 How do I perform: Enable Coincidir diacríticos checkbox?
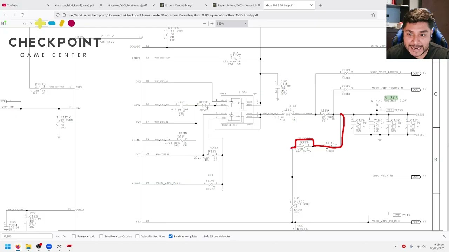tap(138, 236)
